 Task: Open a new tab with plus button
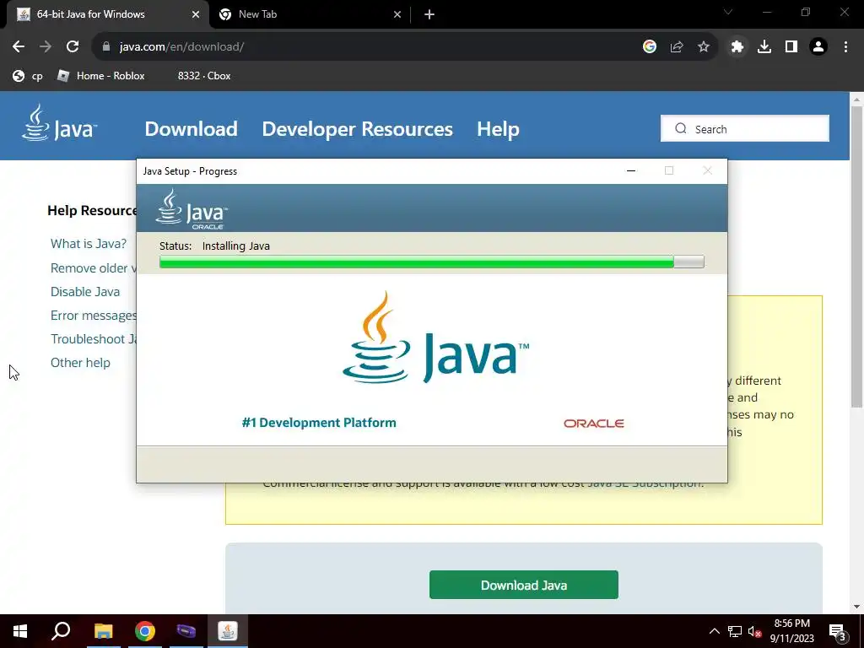tap(429, 15)
